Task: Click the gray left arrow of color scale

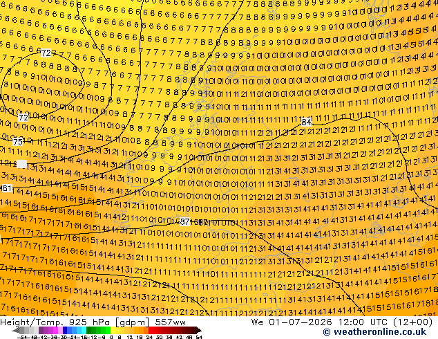Action: point(16,331)
